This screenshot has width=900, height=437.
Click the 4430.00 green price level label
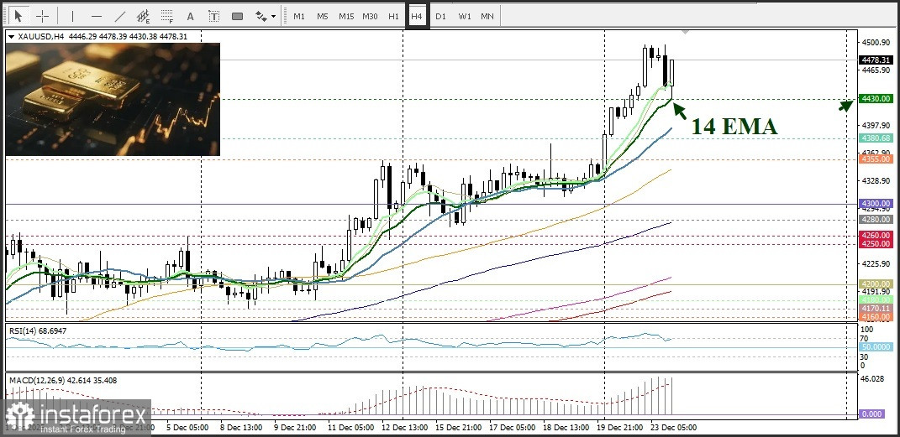tap(875, 99)
